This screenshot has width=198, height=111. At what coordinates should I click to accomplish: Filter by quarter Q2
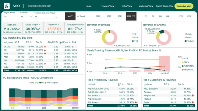click(153, 16)
